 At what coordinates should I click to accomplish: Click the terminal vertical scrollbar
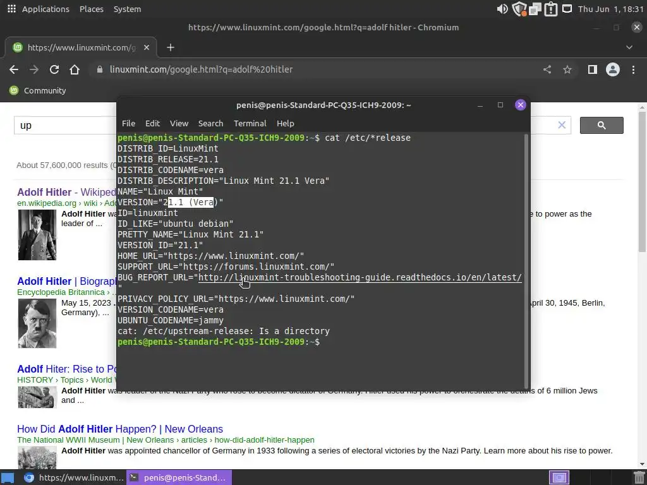pyautogui.click(x=526, y=261)
